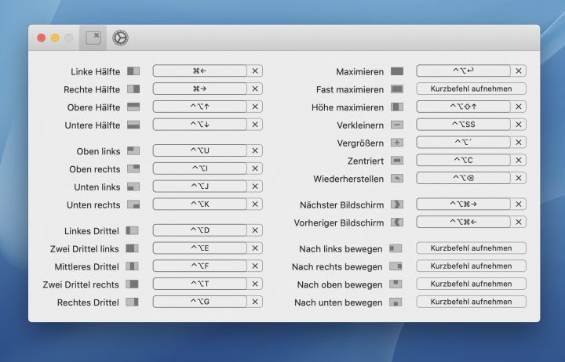The width and height of the screenshot is (565, 362).
Task: Clear the Vorheriger Bildschirm shortcut
Action: [x=519, y=222]
